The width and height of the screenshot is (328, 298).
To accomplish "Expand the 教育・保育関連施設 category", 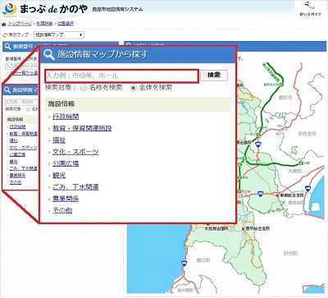I will [x=82, y=128].
